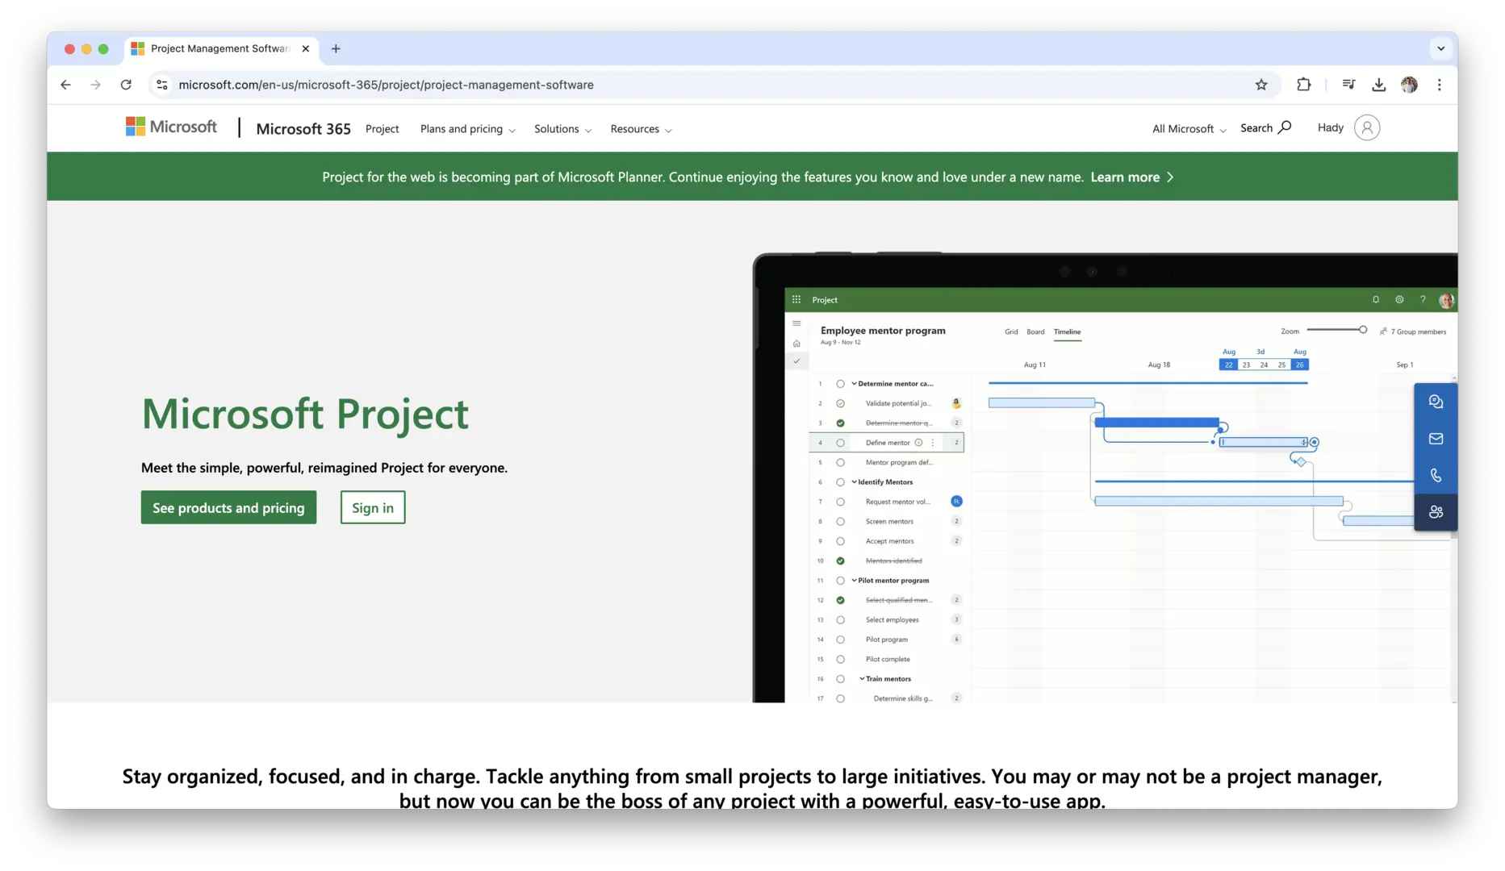Select the Timeline view tab

pyautogui.click(x=1067, y=331)
